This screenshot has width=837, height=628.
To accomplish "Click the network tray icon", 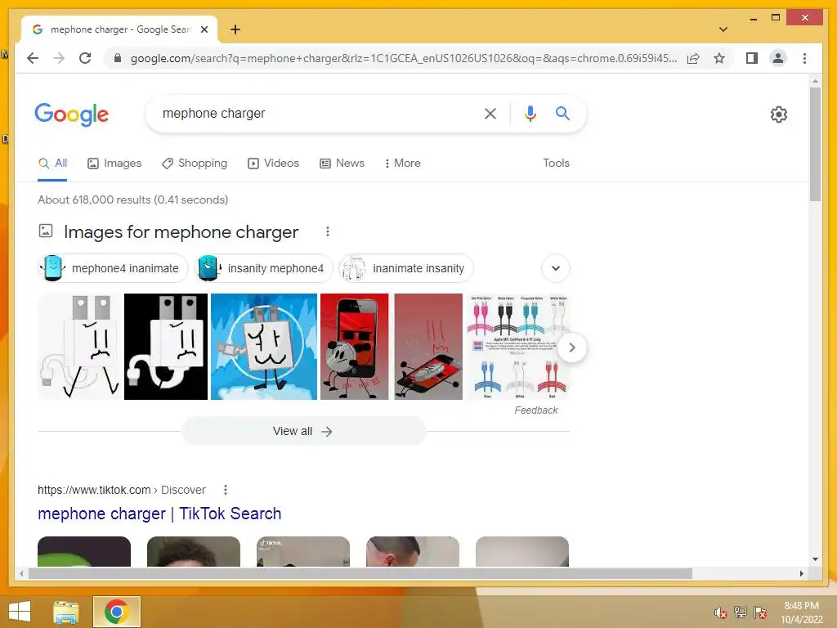I will [x=741, y=612].
